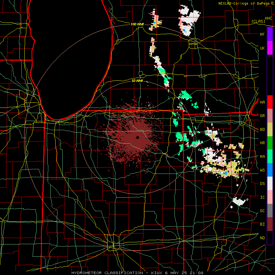Click the 'HA' legend label
The width and height of the screenshot is (275, 275).
[x=262, y=102]
